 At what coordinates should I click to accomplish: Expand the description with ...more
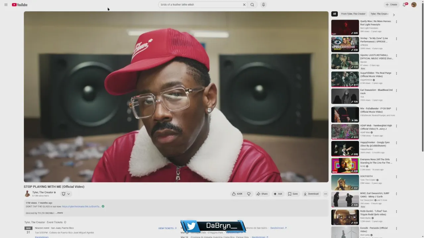[59, 213]
